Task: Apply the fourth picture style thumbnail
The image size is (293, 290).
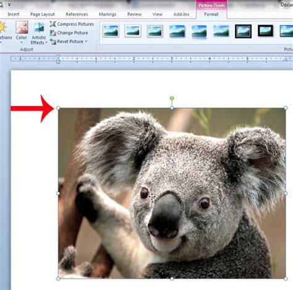Action: pos(177,32)
